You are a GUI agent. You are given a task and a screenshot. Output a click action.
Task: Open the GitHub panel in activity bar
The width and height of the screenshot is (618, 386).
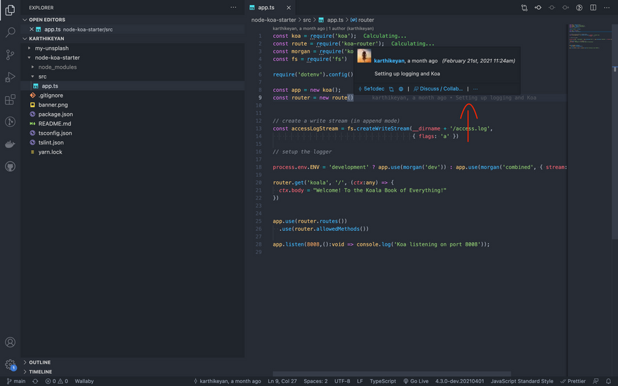[x=10, y=167]
